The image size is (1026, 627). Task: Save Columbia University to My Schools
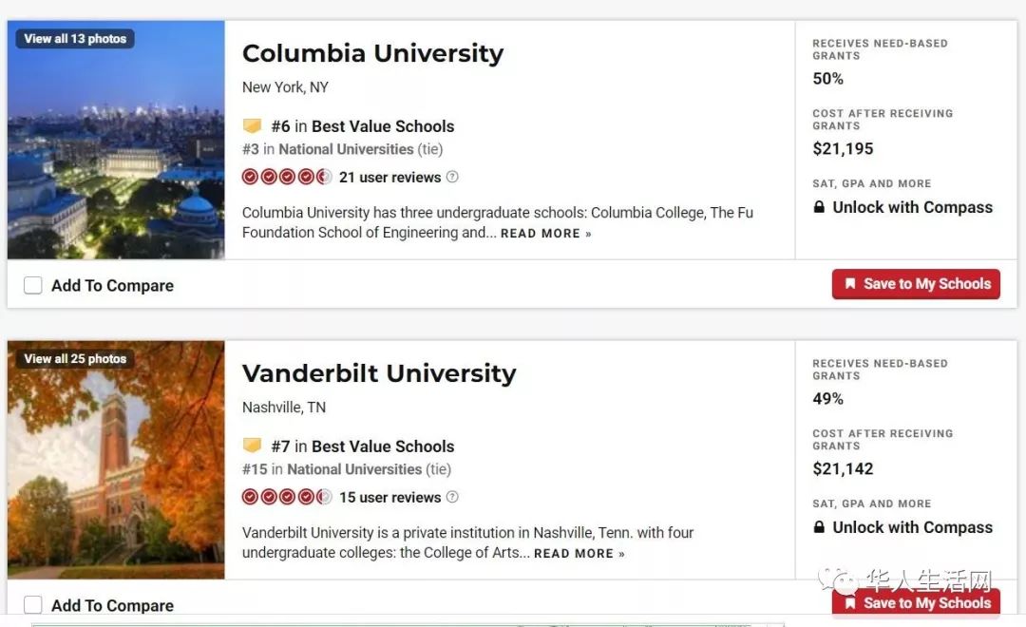pyautogui.click(x=916, y=284)
